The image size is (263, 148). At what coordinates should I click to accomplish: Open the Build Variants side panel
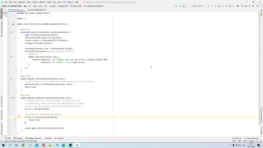(x=2, y=129)
